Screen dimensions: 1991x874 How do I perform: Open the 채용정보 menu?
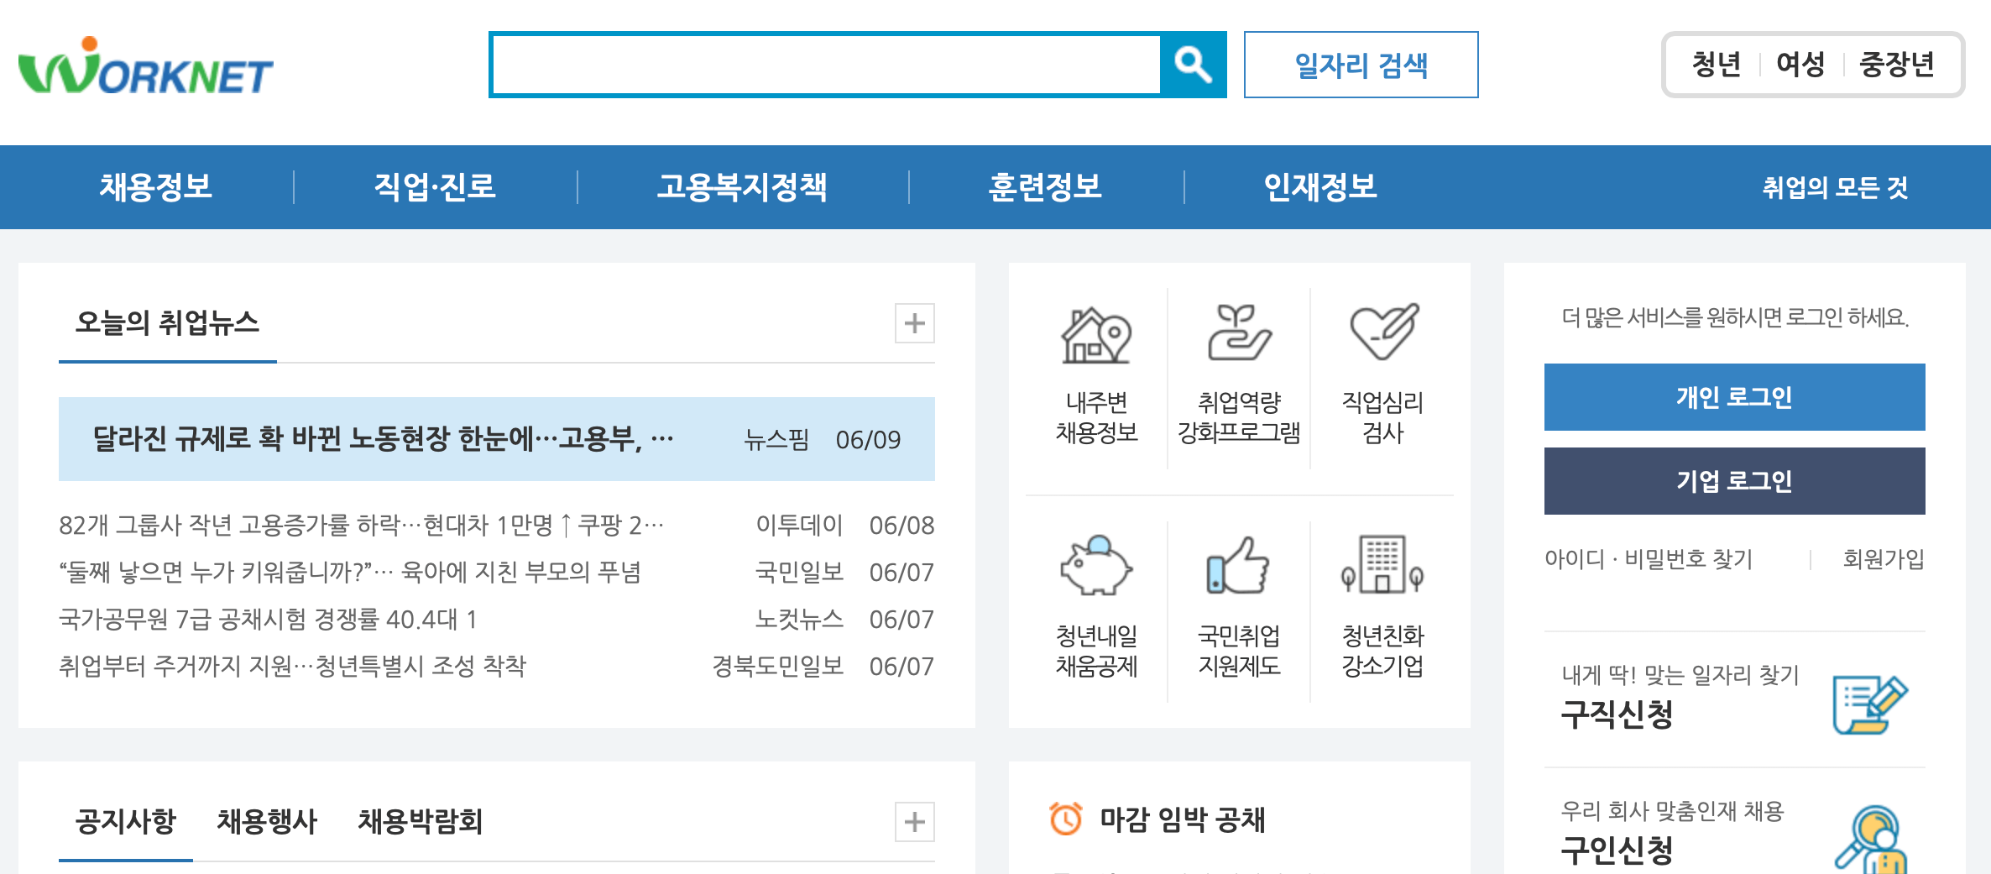point(156,187)
